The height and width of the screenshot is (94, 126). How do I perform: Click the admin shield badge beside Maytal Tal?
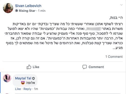33,78
